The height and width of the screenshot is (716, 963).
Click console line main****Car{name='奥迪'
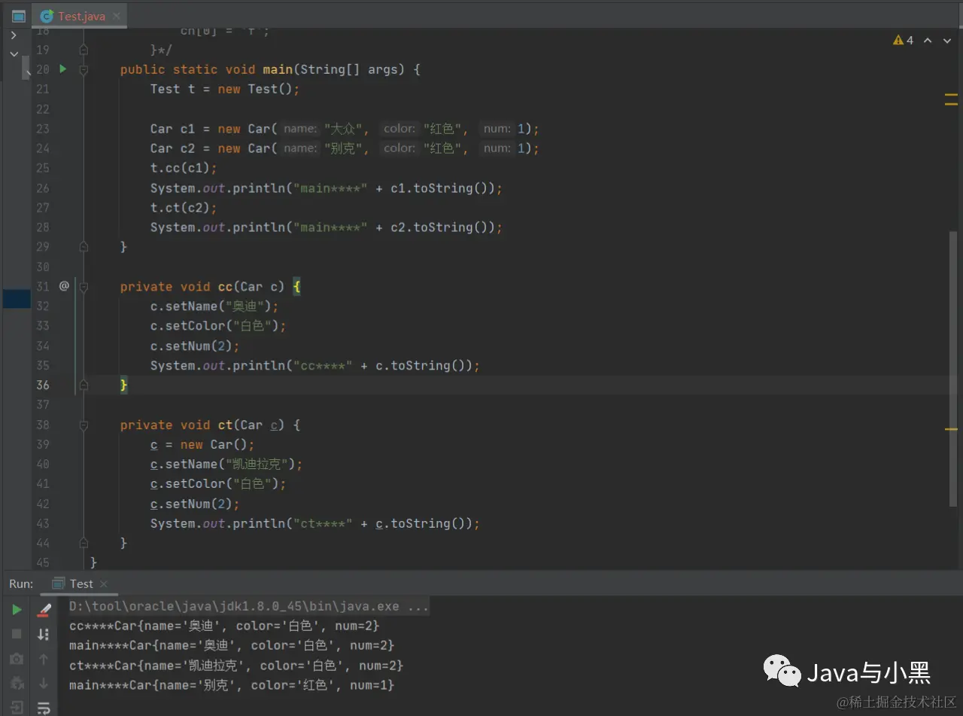click(232, 645)
